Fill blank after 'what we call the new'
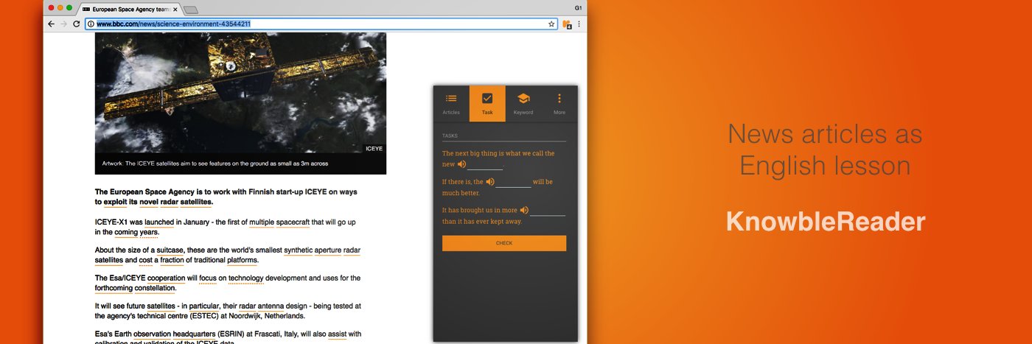 (x=485, y=165)
